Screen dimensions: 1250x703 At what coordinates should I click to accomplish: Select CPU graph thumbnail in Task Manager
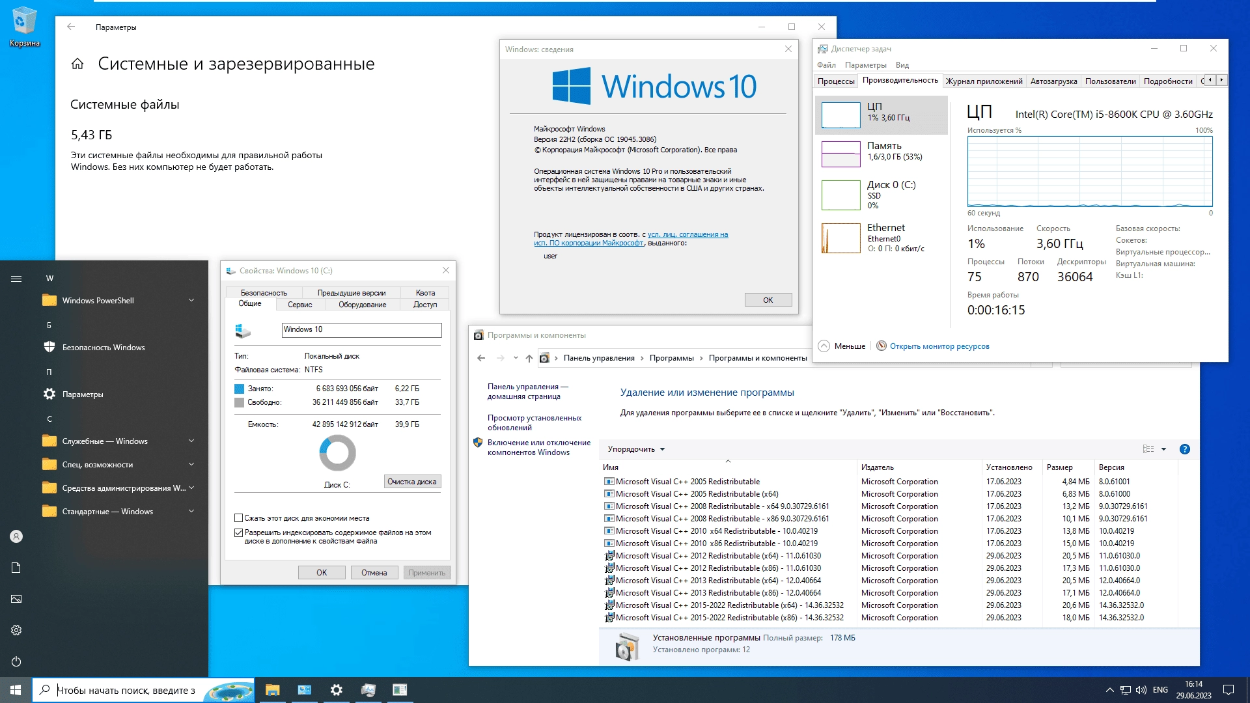[x=840, y=115]
